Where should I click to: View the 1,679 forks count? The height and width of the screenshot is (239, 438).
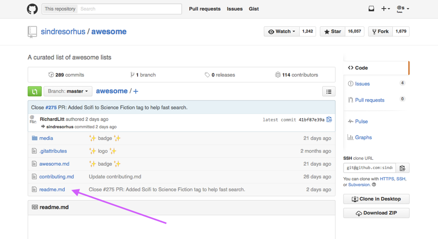[401, 32]
